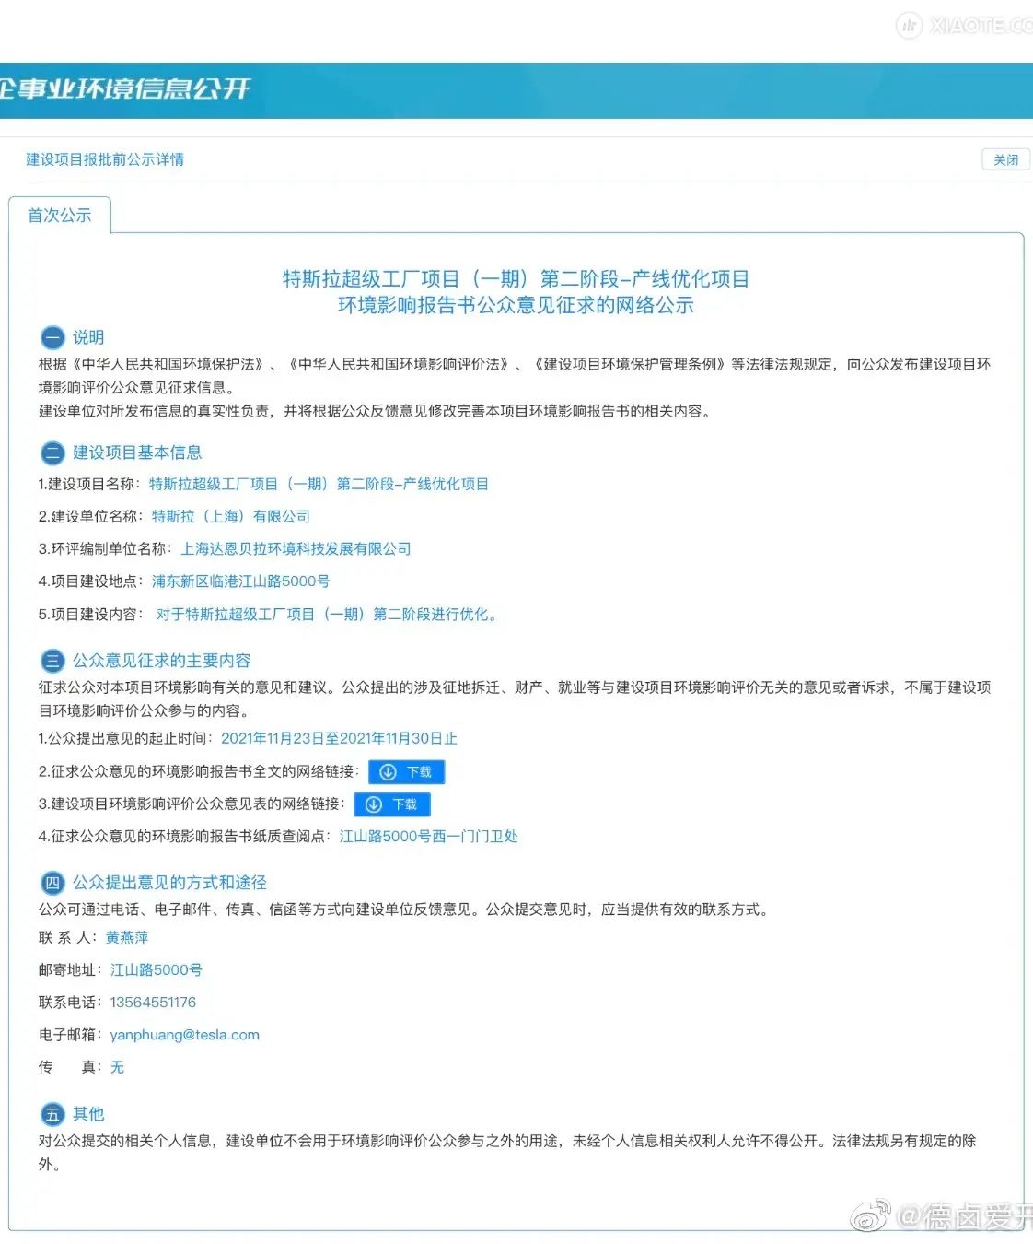Click the download icon beside 报告书全文的网络链接
1033x1244 pixels.
coord(389,772)
